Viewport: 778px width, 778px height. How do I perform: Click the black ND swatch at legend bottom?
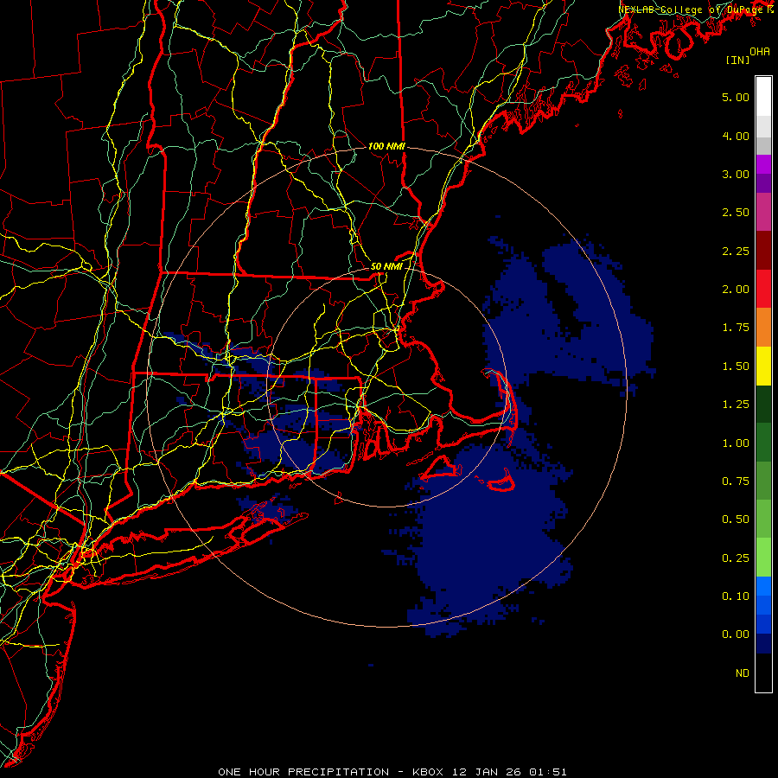763,673
